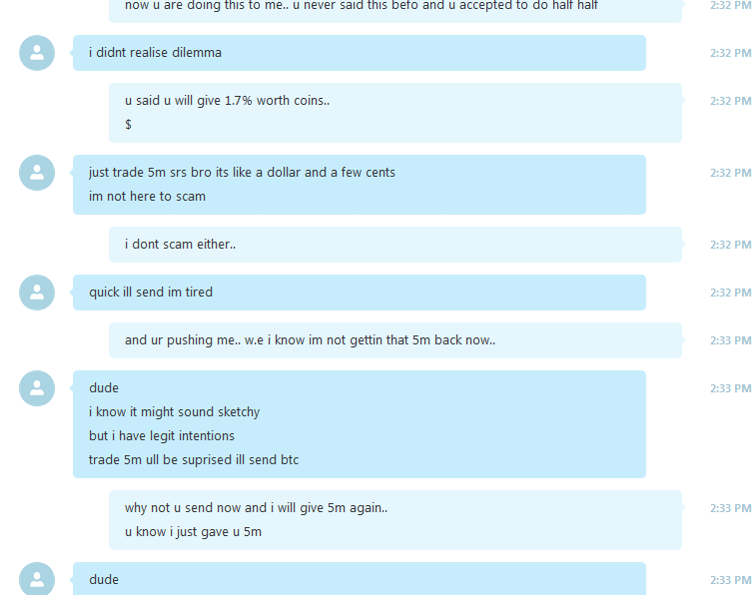
Task: Click avatar beside 'just trade 5m srs bro' message
Action: coord(37,173)
